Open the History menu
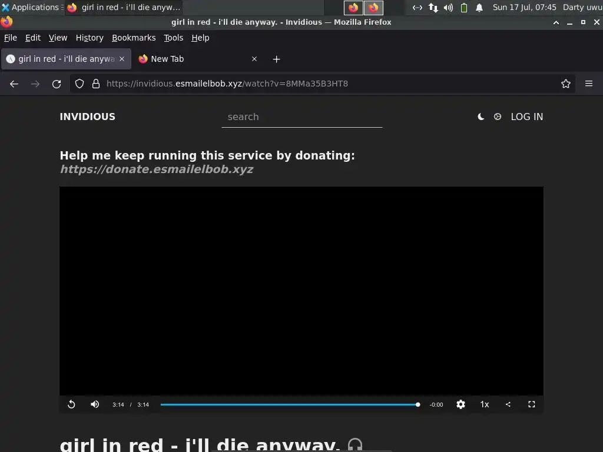Viewport: 603px width, 452px height. [90, 38]
